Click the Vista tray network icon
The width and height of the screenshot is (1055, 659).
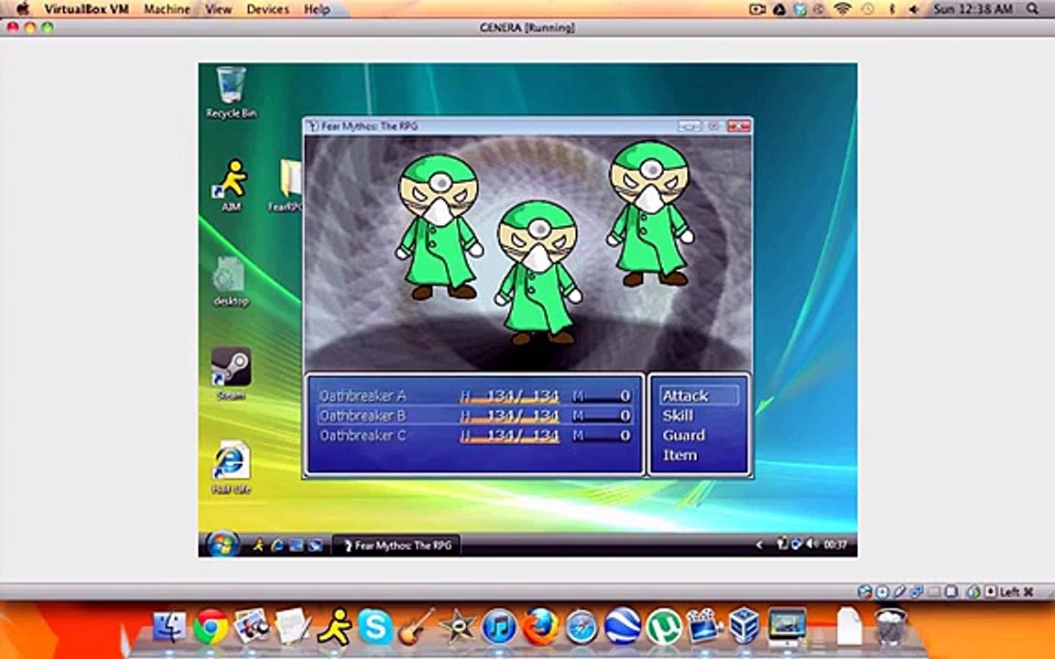click(x=798, y=544)
